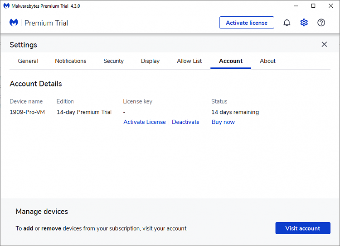Click the Edition column label
The height and width of the screenshot is (246, 340).
65,101
